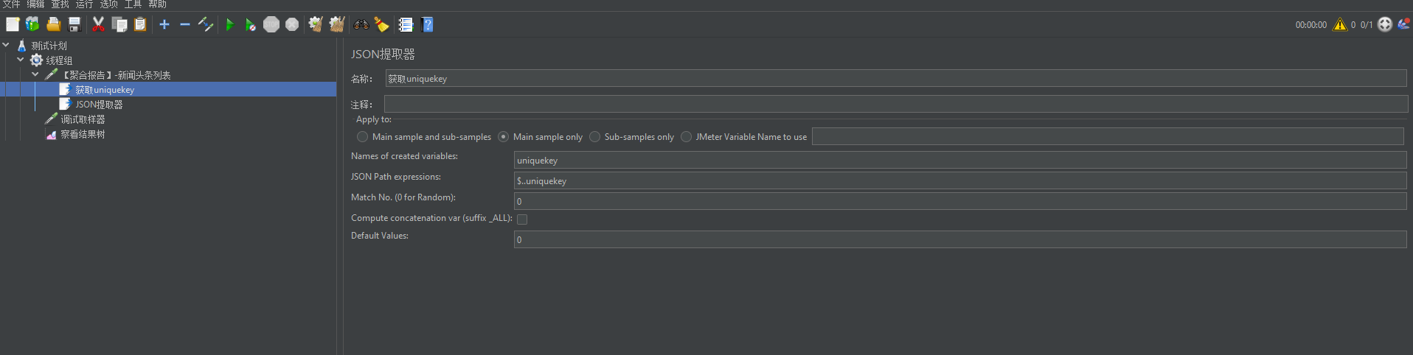Select 测试计划 in the tree
Viewport: 1413px width, 355px height.
(49, 46)
